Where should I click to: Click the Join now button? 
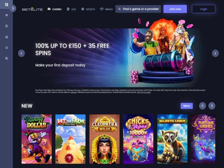click(175, 9)
